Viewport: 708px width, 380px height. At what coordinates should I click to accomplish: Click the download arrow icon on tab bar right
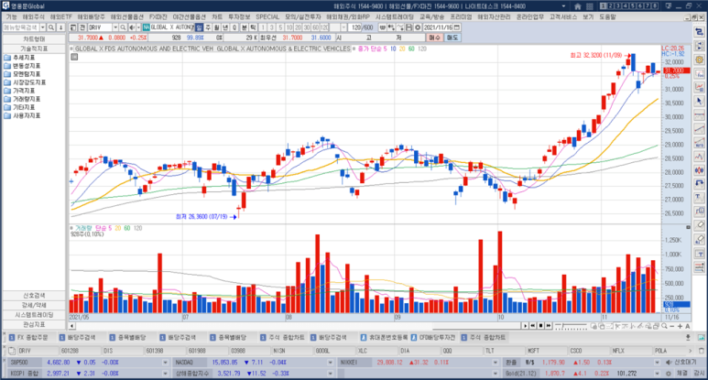(x=688, y=338)
